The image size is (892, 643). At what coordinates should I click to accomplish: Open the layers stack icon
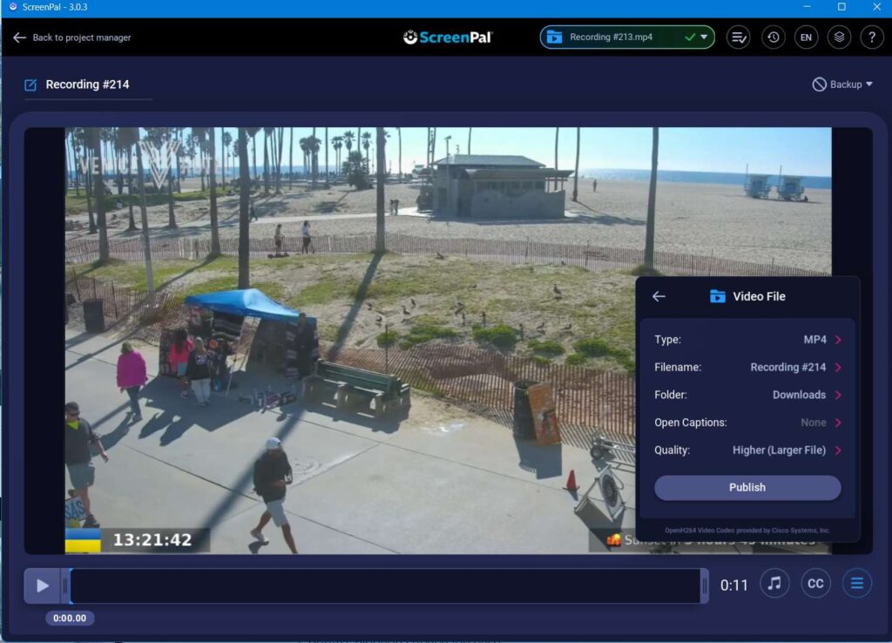(839, 37)
